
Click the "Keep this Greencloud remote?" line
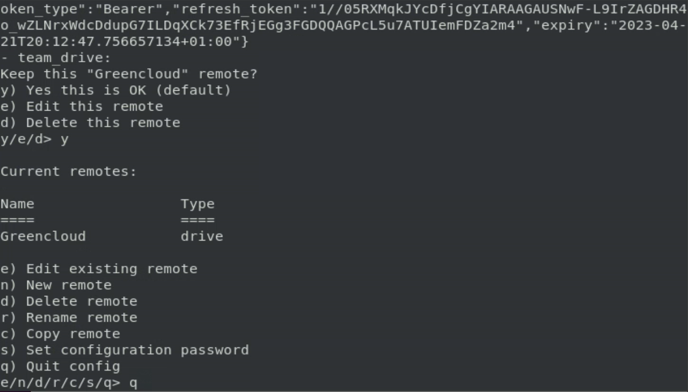tap(129, 74)
